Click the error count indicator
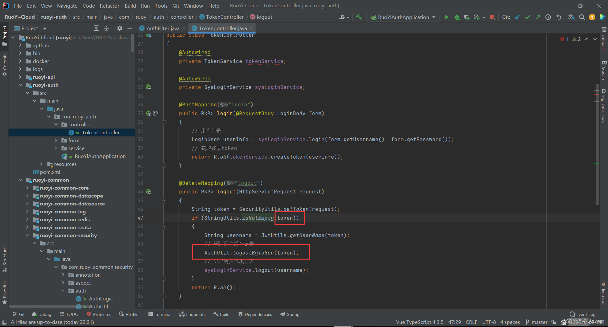The image size is (608, 327). click(565, 39)
